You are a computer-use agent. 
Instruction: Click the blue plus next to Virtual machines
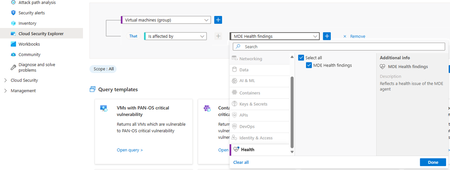point(218,20)
